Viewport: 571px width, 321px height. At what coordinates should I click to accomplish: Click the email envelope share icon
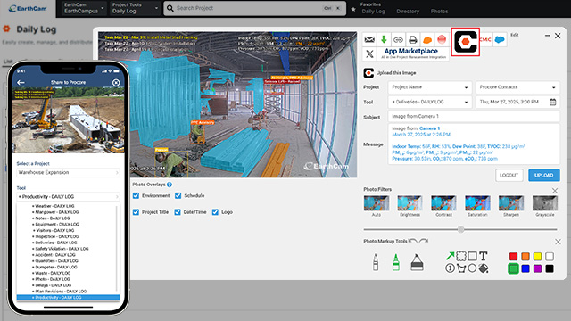[369, 39]
